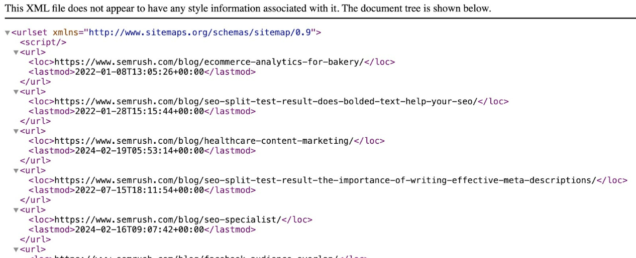636x258 pixels.
Task: Click the ecommerce-analytics-for-bakery URL text
Action: (208, 62)
